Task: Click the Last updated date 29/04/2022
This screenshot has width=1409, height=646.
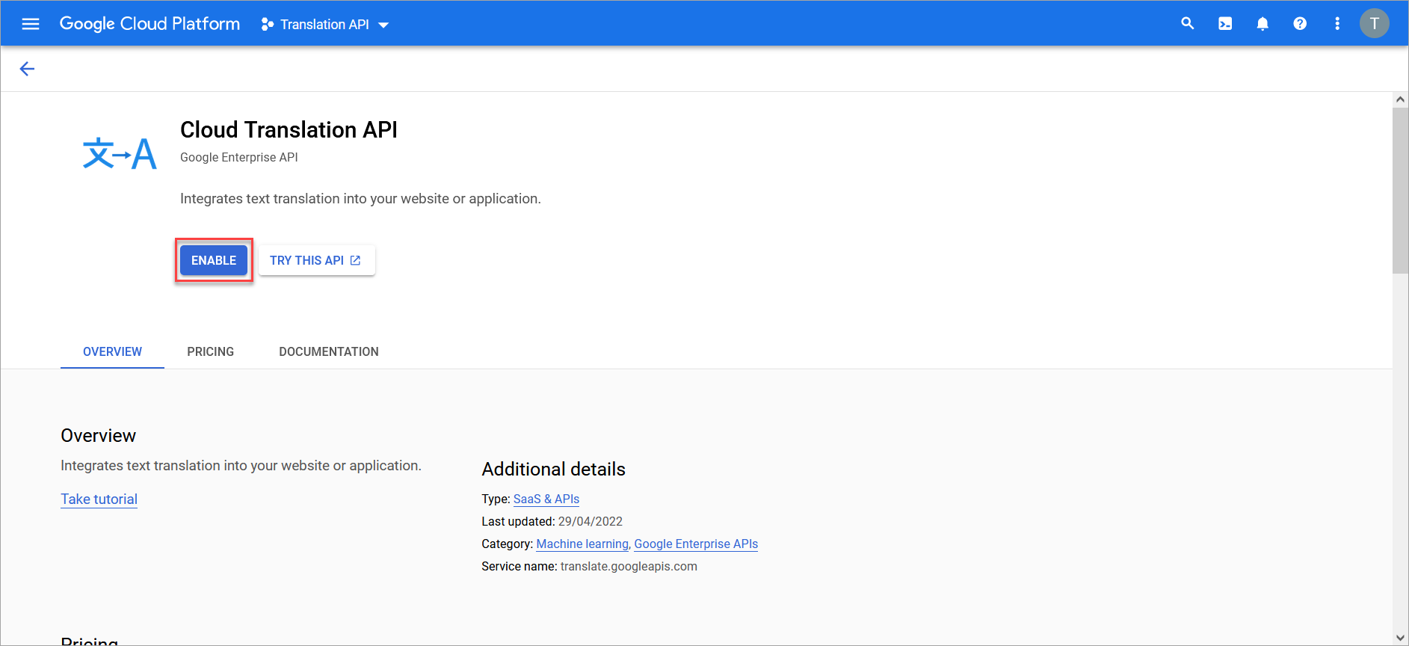Action: [x=591, y=521]
